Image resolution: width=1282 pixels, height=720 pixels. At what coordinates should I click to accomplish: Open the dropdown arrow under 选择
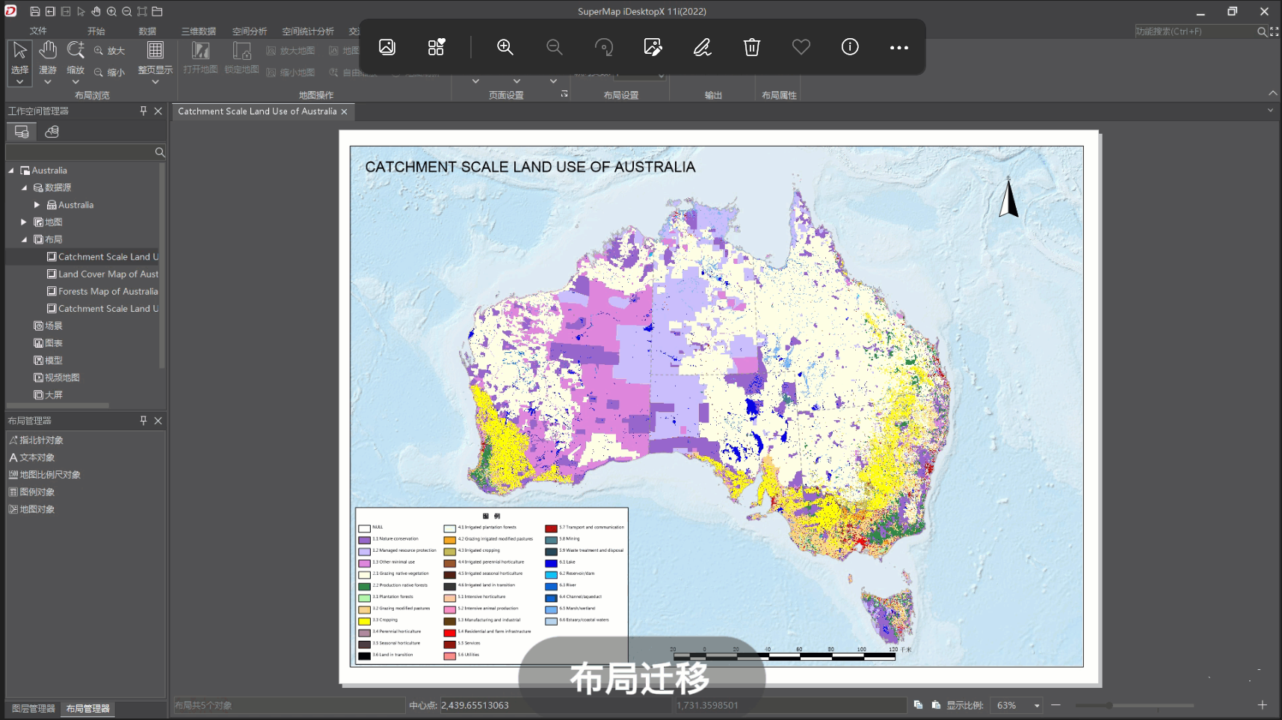[x=20, y=81]
